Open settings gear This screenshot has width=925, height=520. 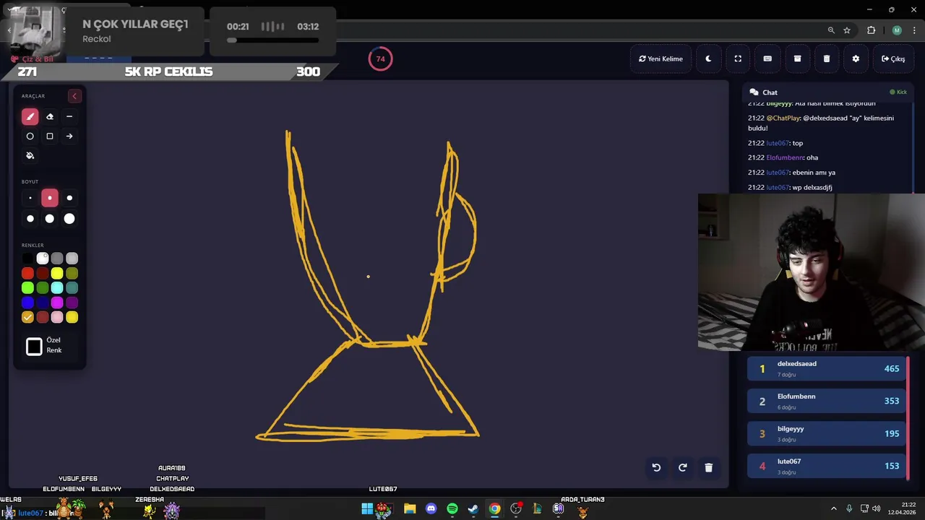[x=856, y=58]
